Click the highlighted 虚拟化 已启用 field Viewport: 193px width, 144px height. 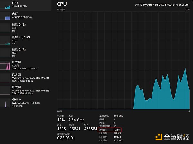pos(109,130)
